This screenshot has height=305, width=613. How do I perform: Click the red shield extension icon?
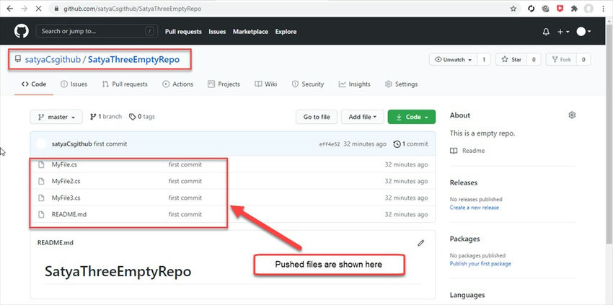(x=560, y=9)
